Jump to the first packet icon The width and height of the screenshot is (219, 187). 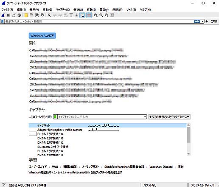71,15
